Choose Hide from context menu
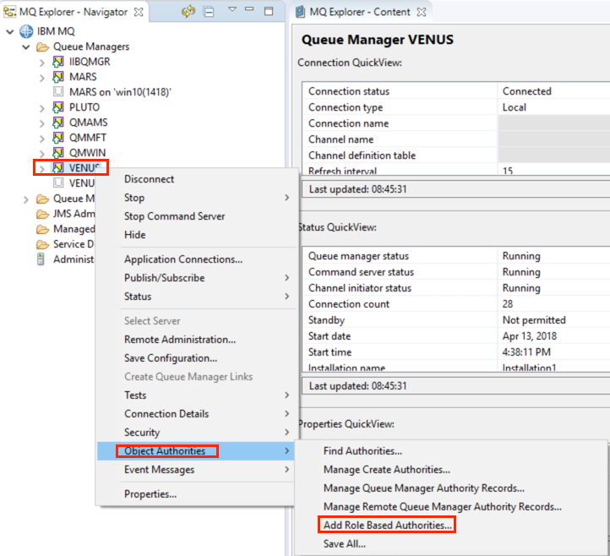The image size is (610, 556). tap(134, 235)
